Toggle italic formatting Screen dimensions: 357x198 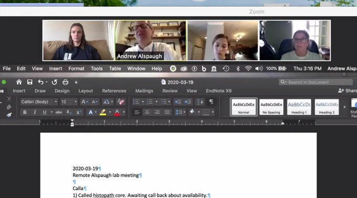[x=35, y=112]
